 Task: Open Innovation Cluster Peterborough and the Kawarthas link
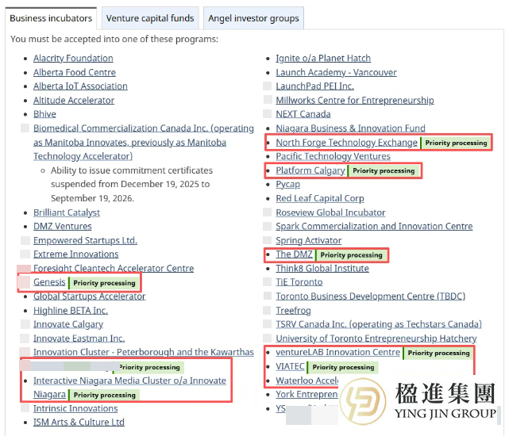point(144,353)
